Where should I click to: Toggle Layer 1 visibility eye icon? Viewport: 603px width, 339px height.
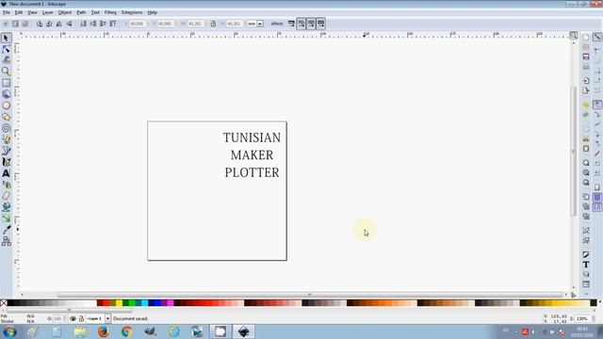73,318
